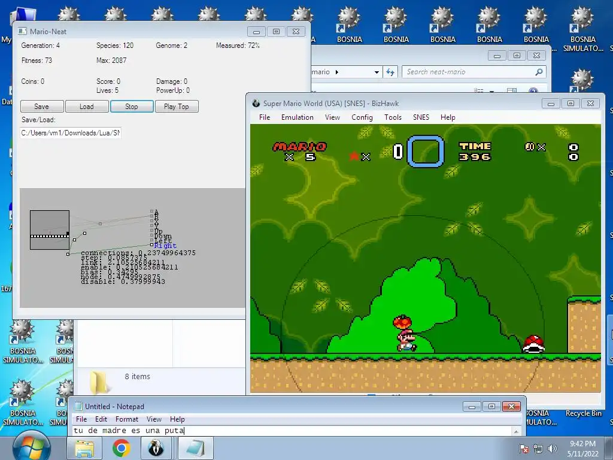Image resolution: width=613 pixels, height=460 pixels.
Task: Click the 'Measured: 72%' label
Action: pyautogui.click(x=238, y=46)
